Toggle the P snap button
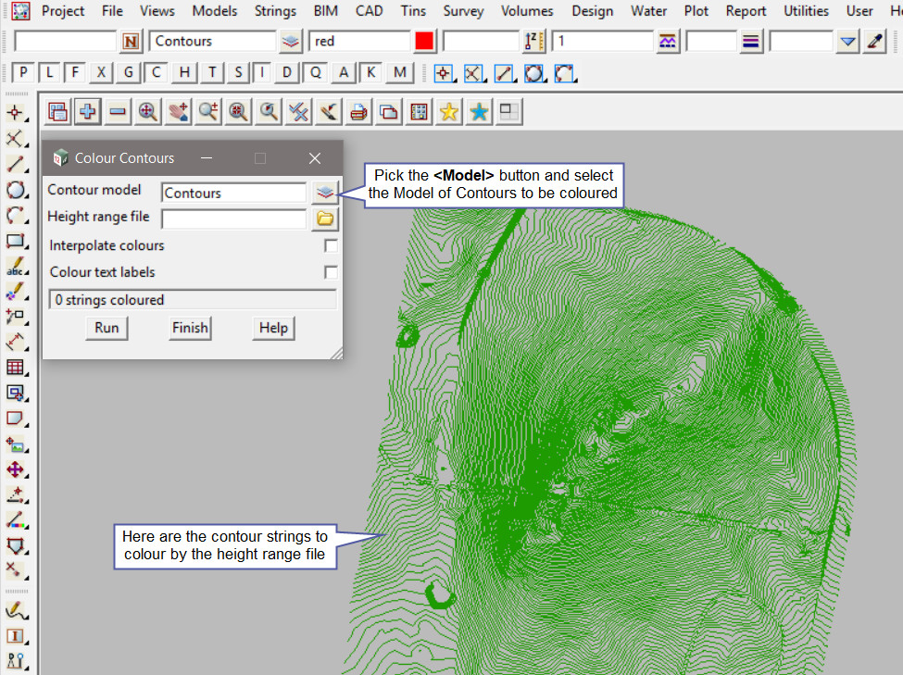Viewport: 903px width, 675px height. tap(23, 73)
